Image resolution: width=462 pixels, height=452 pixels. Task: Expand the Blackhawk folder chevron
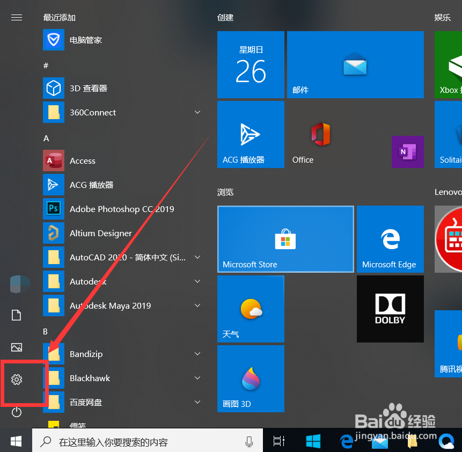[197, 378]
